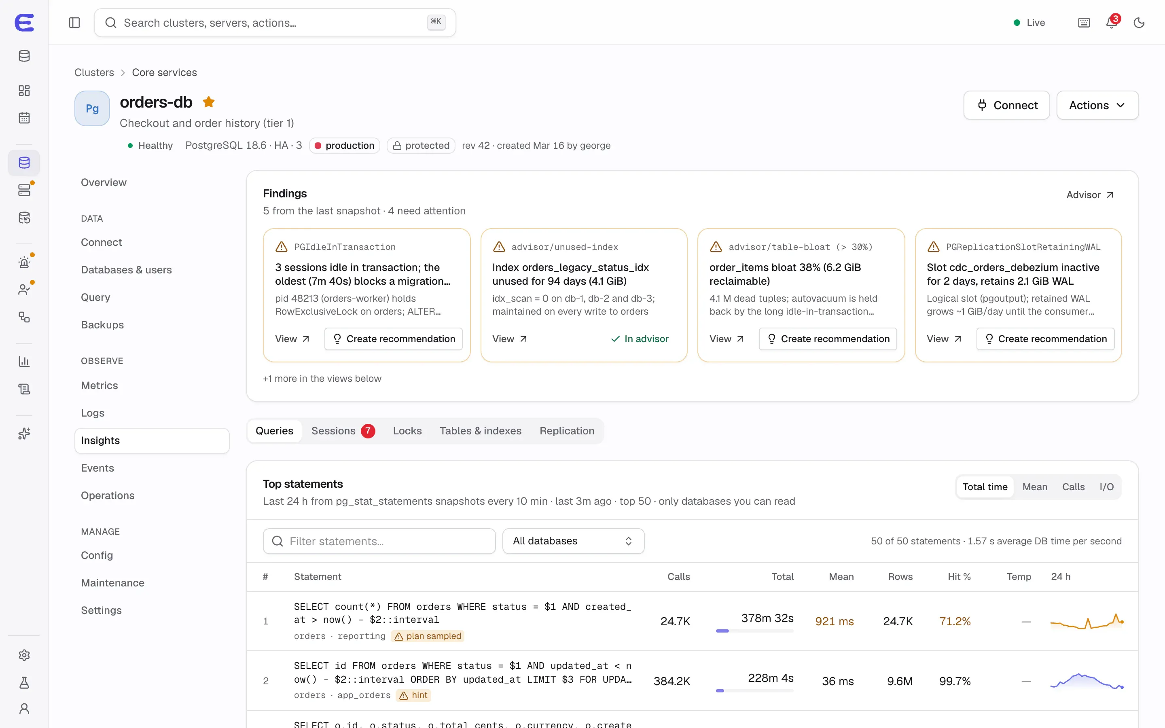1165x728 pixels.
Task: Open the Advisor link in Findings
Action: tap(1089, 195)
